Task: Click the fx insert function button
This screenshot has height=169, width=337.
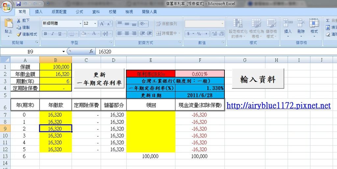Action: tap(91, 51)
